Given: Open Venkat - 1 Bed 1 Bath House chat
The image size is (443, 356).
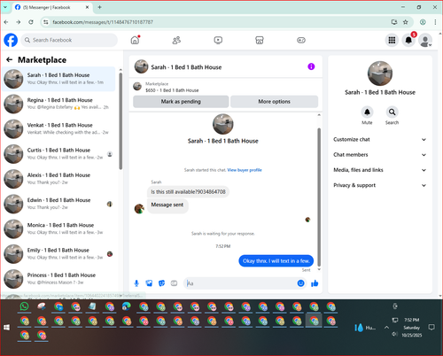Looking at the screenshot, I should coord(58,128).
